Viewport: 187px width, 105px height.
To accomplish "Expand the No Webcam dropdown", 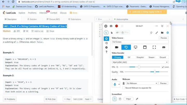I will tap(142, 83).
